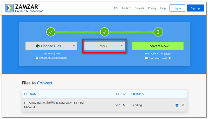208x119 pixels.
Task: Open How are my files protected link
Action: (53, 58)
